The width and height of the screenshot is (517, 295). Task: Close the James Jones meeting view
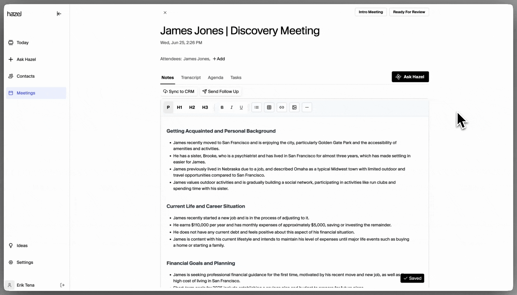165,13
